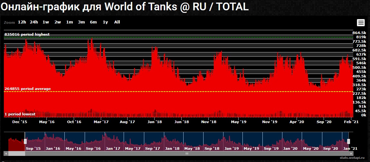Click the navigator scrollbar right arrow
Screen dimensions: 370x162
tap(351, 154)
